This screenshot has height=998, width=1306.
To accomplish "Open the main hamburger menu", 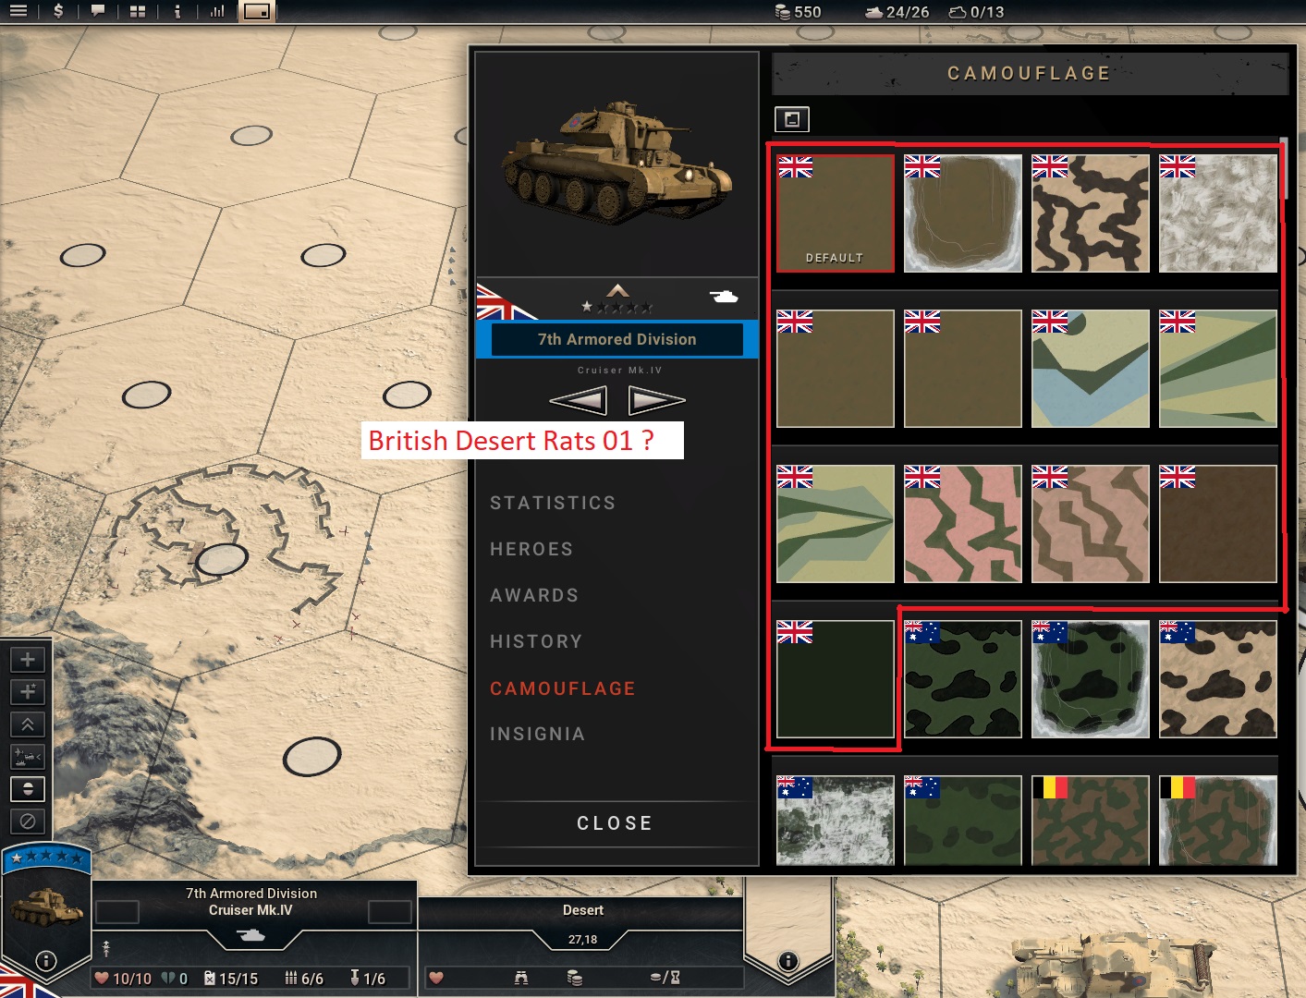I will pos(18,11).
